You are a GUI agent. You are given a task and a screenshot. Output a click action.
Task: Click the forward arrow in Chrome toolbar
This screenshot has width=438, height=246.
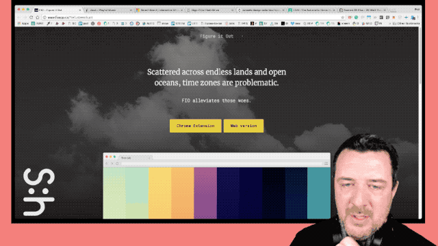(x=25, y=17)
